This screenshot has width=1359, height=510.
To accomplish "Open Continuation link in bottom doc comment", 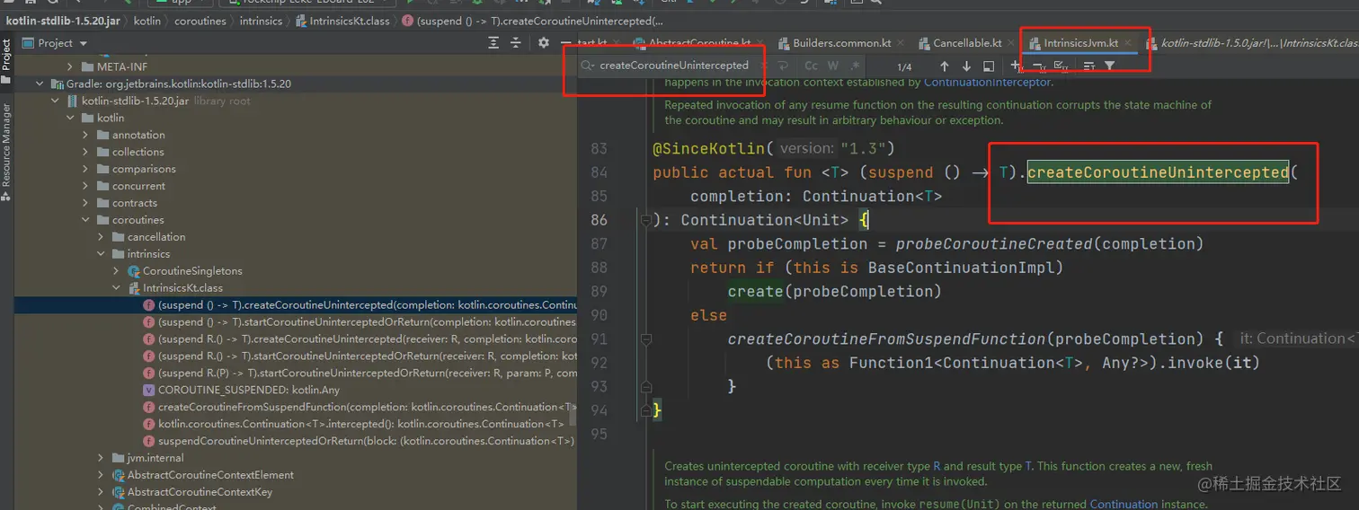I will click(1124, 504).
